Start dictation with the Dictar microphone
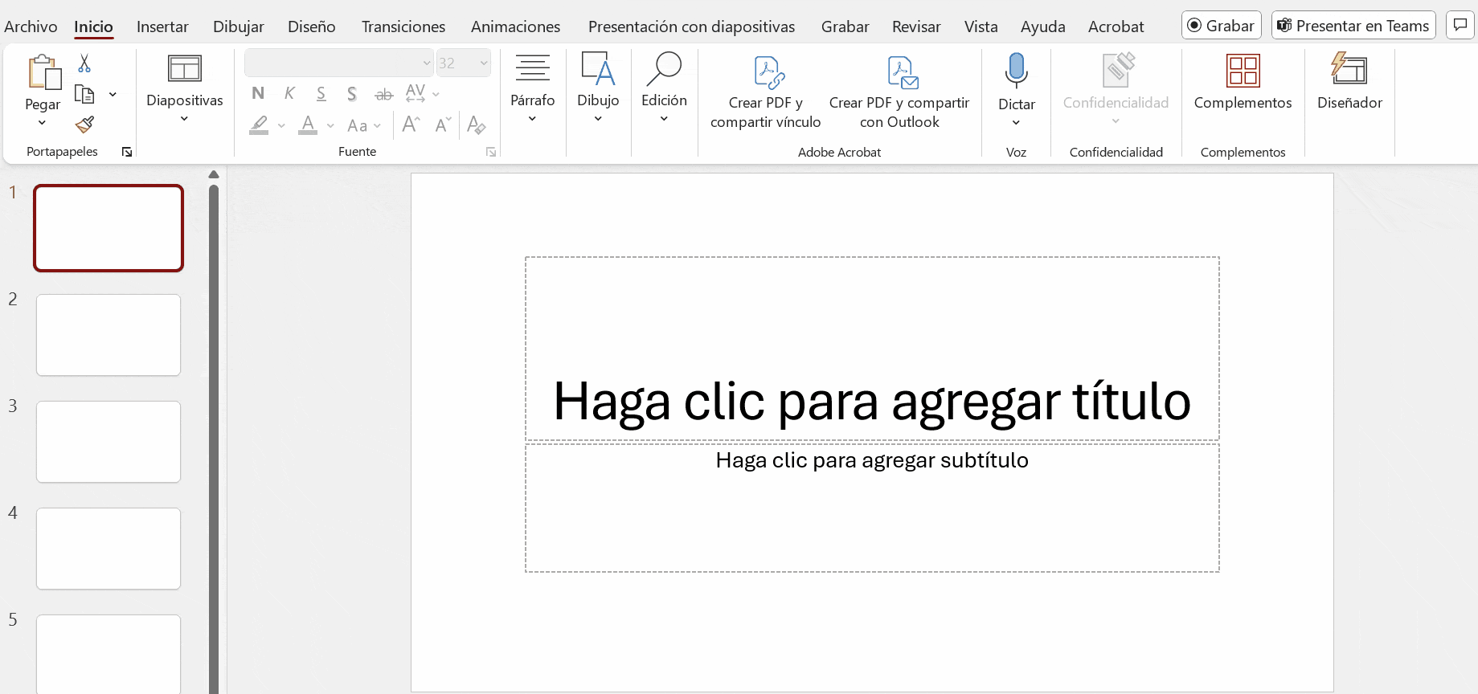Viewport: 1478px width, 694px height. coord(1016,71)
